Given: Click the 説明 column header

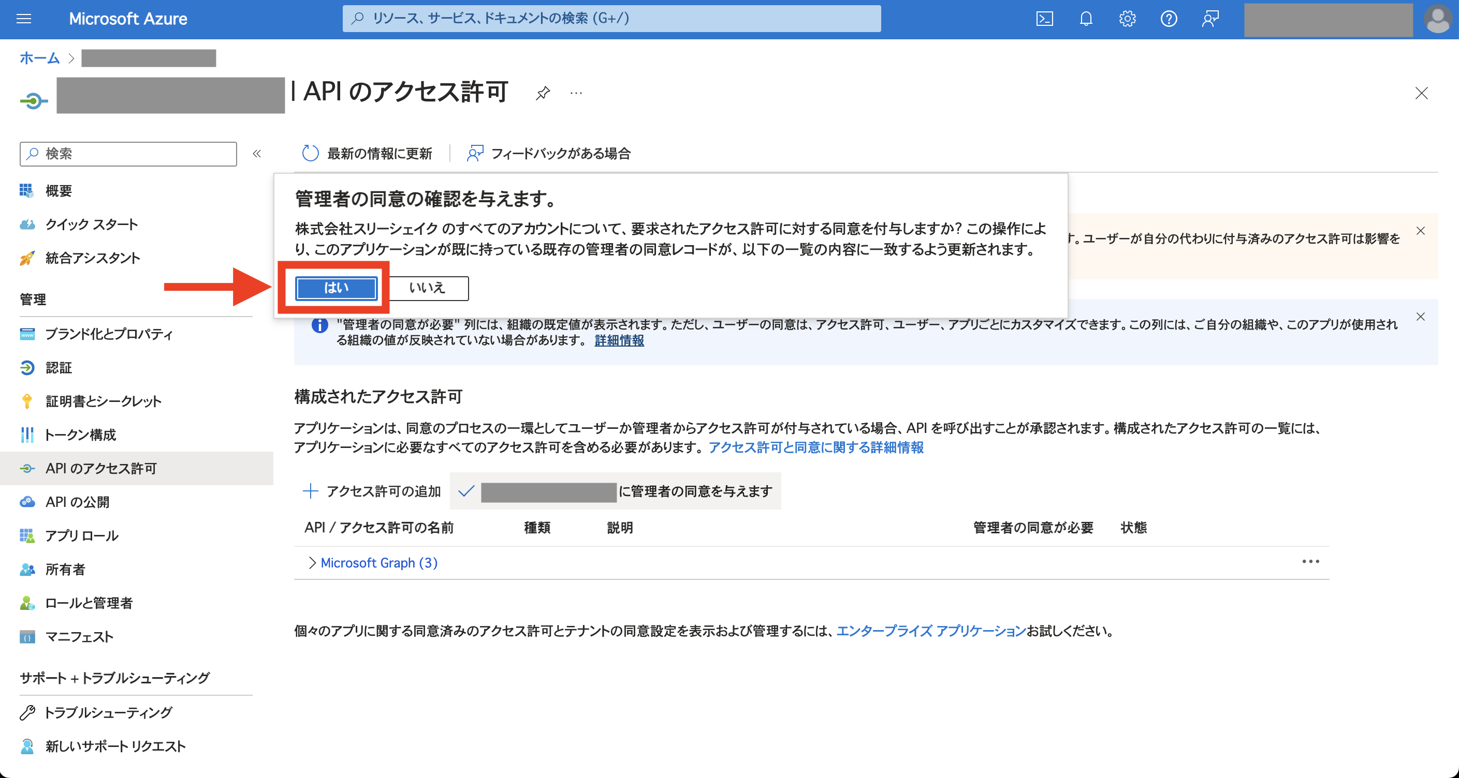Looking at the screenshot, I should click(620, 528).
